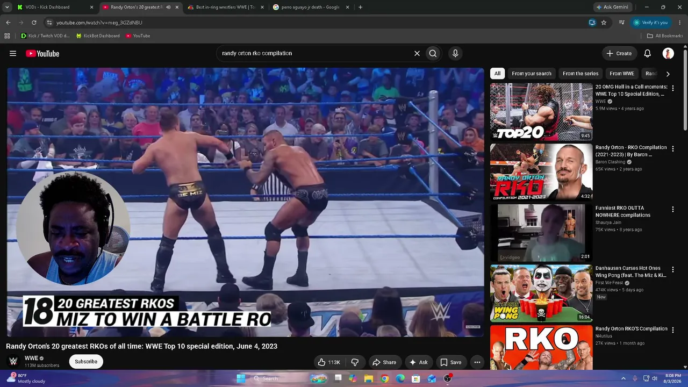Open RKO Compilation 2021-2023 thumbnail
The height and width of the screenshot is (387, 688).
point(541,172)
